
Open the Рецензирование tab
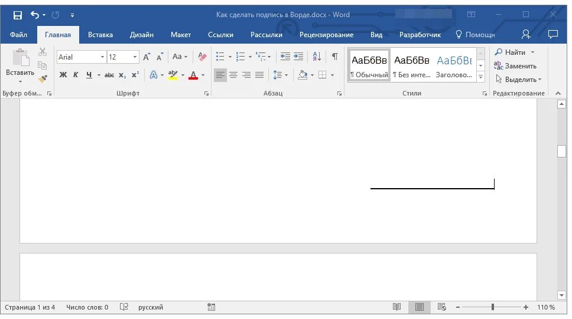[x=326, y=35]
